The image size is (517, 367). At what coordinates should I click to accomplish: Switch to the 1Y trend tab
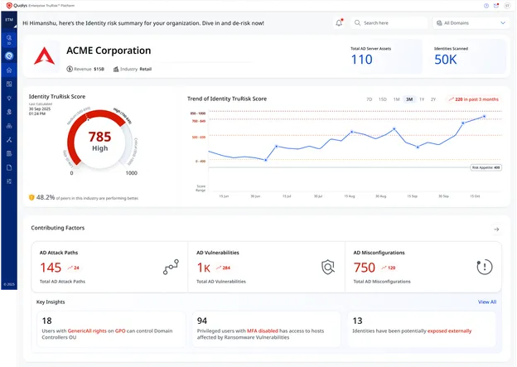pyautogui.click(x=421, y=99)
